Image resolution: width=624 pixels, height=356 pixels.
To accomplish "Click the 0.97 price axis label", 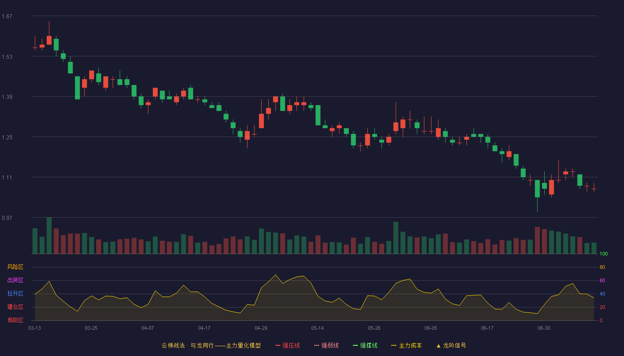I will coord(7,218).
